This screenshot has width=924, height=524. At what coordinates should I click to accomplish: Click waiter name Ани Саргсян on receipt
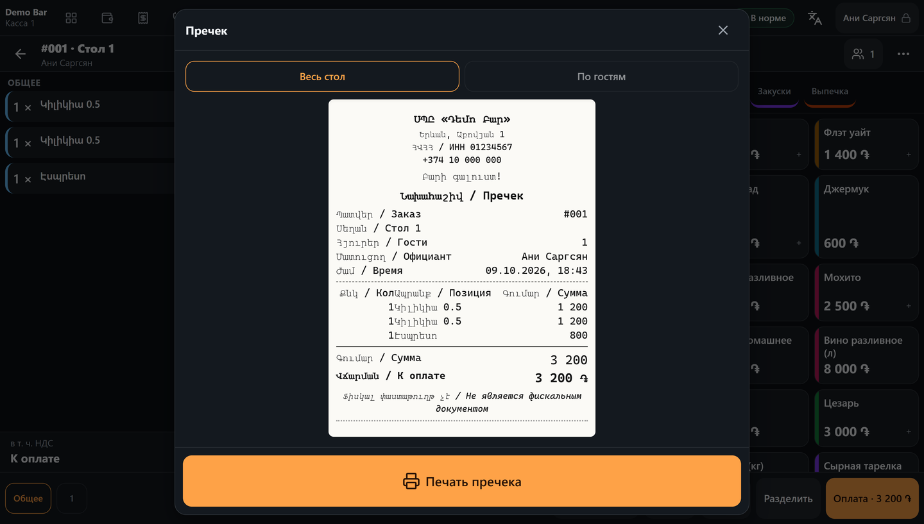554,257
